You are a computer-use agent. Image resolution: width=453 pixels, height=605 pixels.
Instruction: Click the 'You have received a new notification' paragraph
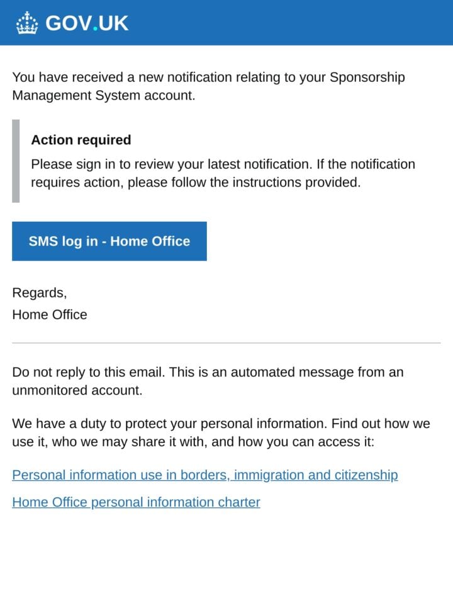tap(208, 86)
